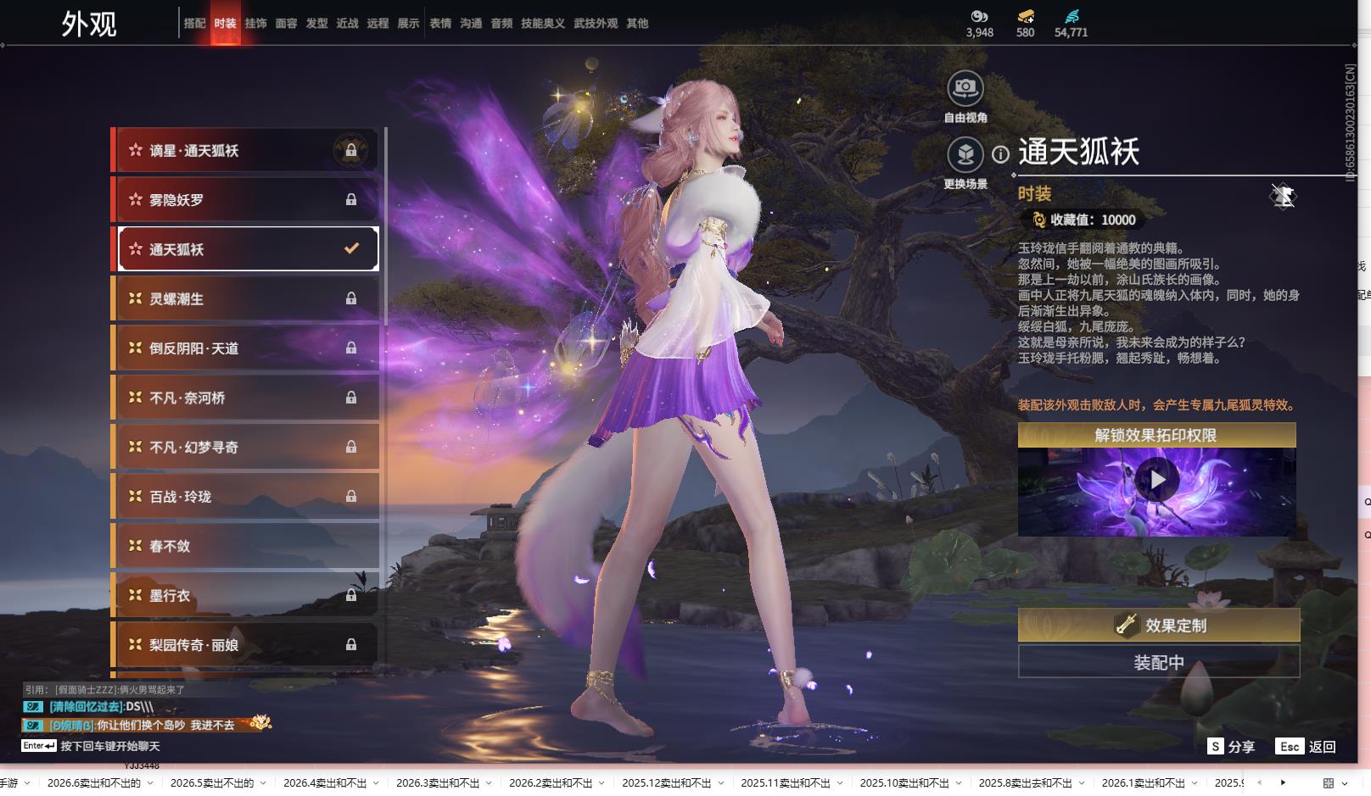Click the chat input prompt 按下回车键开始聊天
This screenshot has height=796, width=1371.
coord(110,746)
